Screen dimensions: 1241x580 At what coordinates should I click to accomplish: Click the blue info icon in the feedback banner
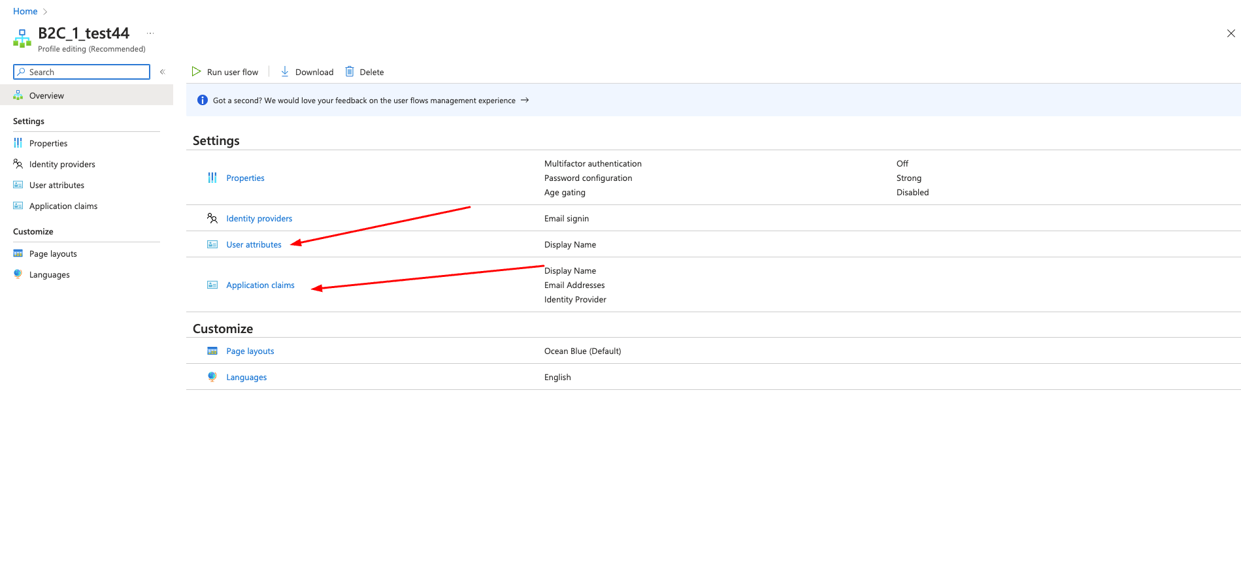click(x=203, y=100)
